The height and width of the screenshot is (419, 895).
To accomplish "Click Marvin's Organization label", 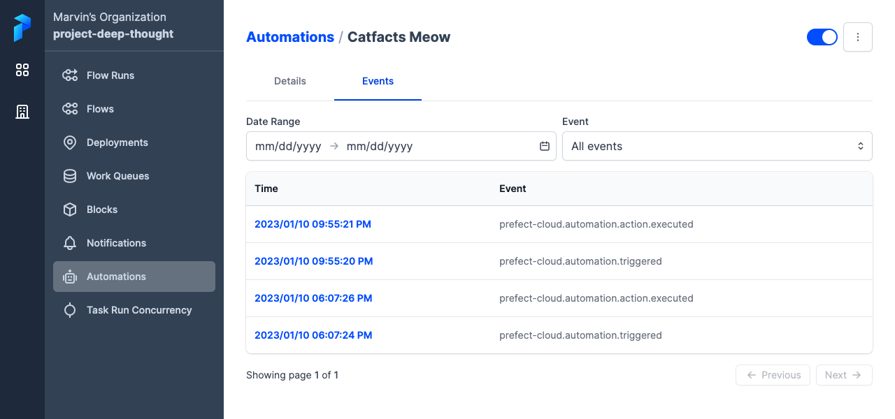I will 110,17.
